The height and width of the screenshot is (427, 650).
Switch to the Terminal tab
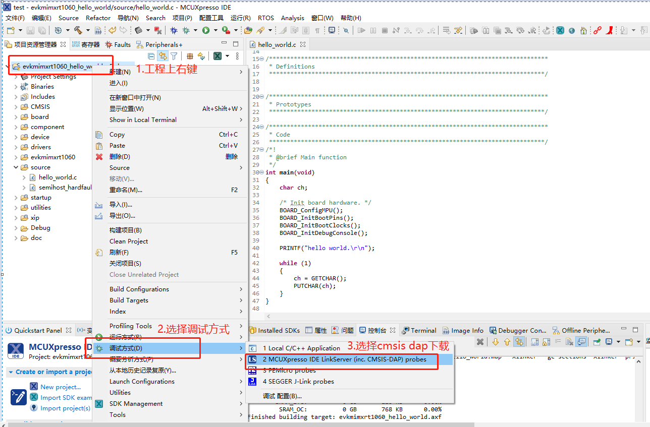419,331
